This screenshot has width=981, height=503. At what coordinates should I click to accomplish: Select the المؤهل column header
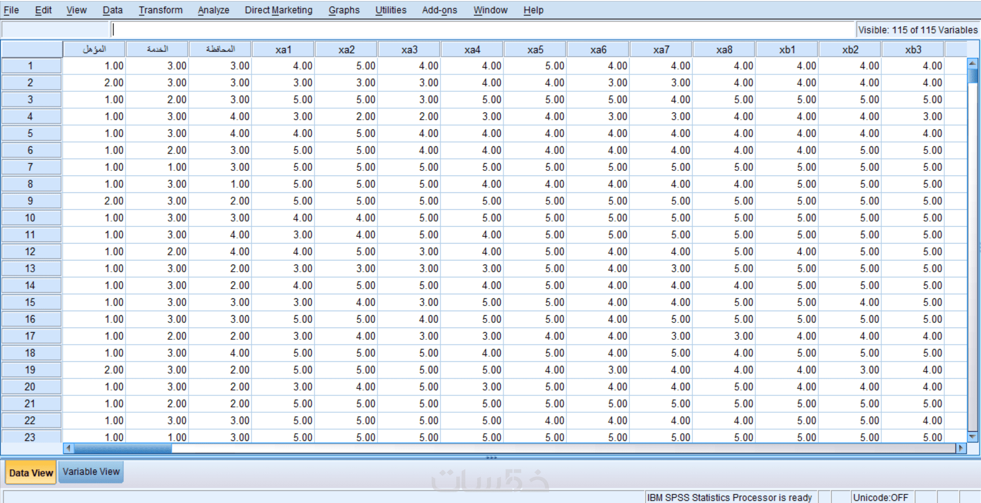coord(94,50)
